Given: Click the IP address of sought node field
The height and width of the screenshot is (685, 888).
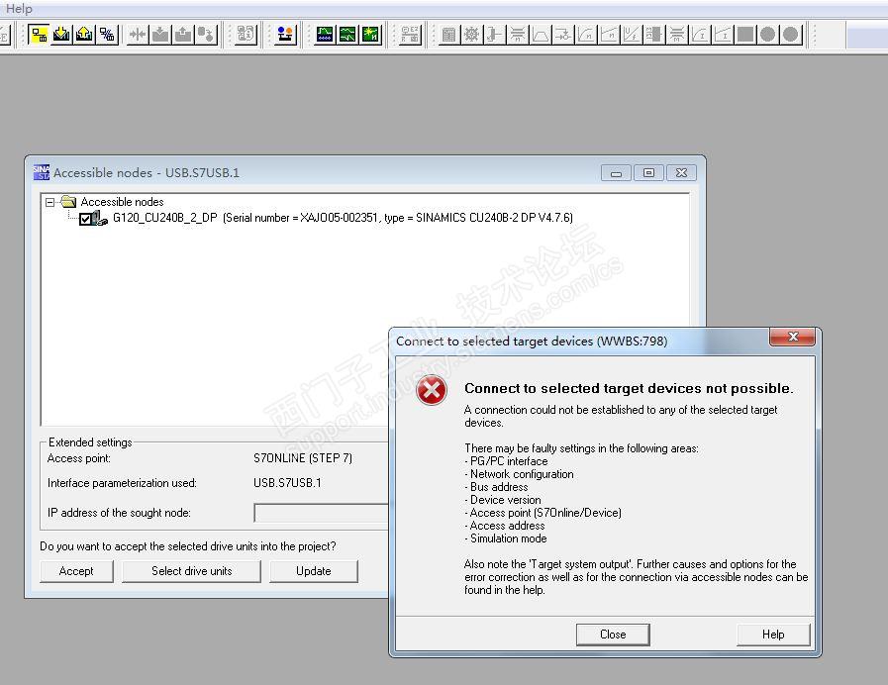Looking at the screenshot, I should point(321,513).
